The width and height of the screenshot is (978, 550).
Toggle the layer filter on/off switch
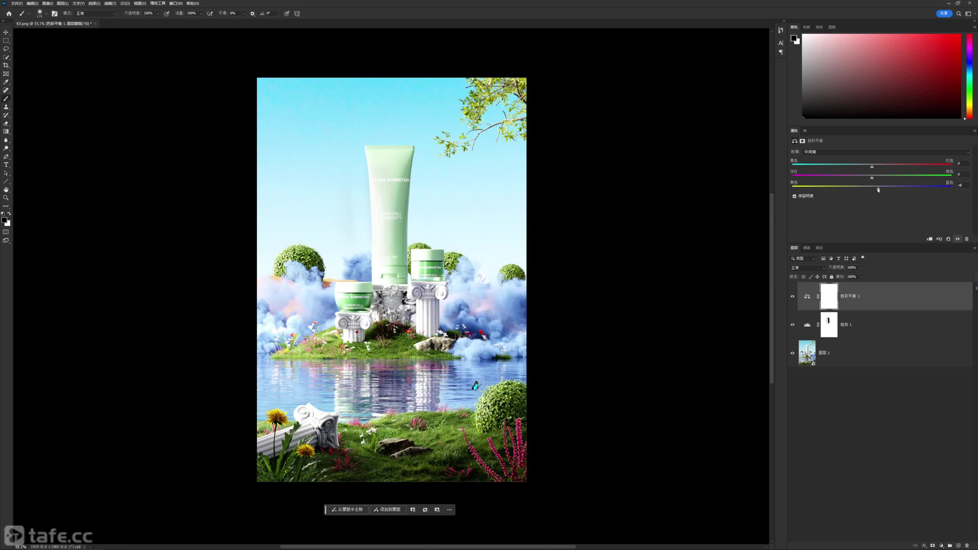coord(863,258)
